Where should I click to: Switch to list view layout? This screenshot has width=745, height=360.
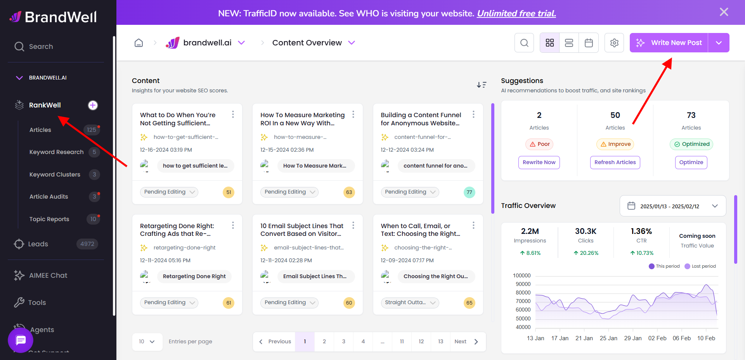pos(569,43)
